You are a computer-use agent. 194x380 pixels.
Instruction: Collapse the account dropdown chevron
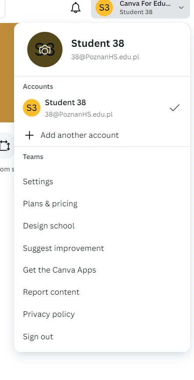(181, 8)
